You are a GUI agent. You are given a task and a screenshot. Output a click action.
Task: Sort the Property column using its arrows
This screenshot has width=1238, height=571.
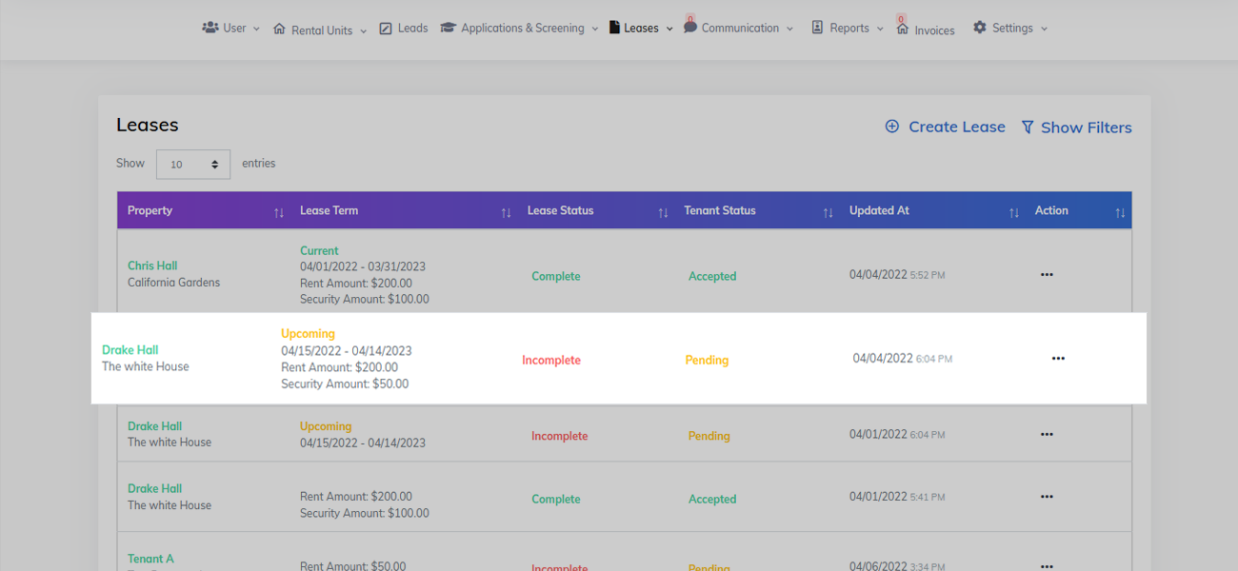coord(277,210)
